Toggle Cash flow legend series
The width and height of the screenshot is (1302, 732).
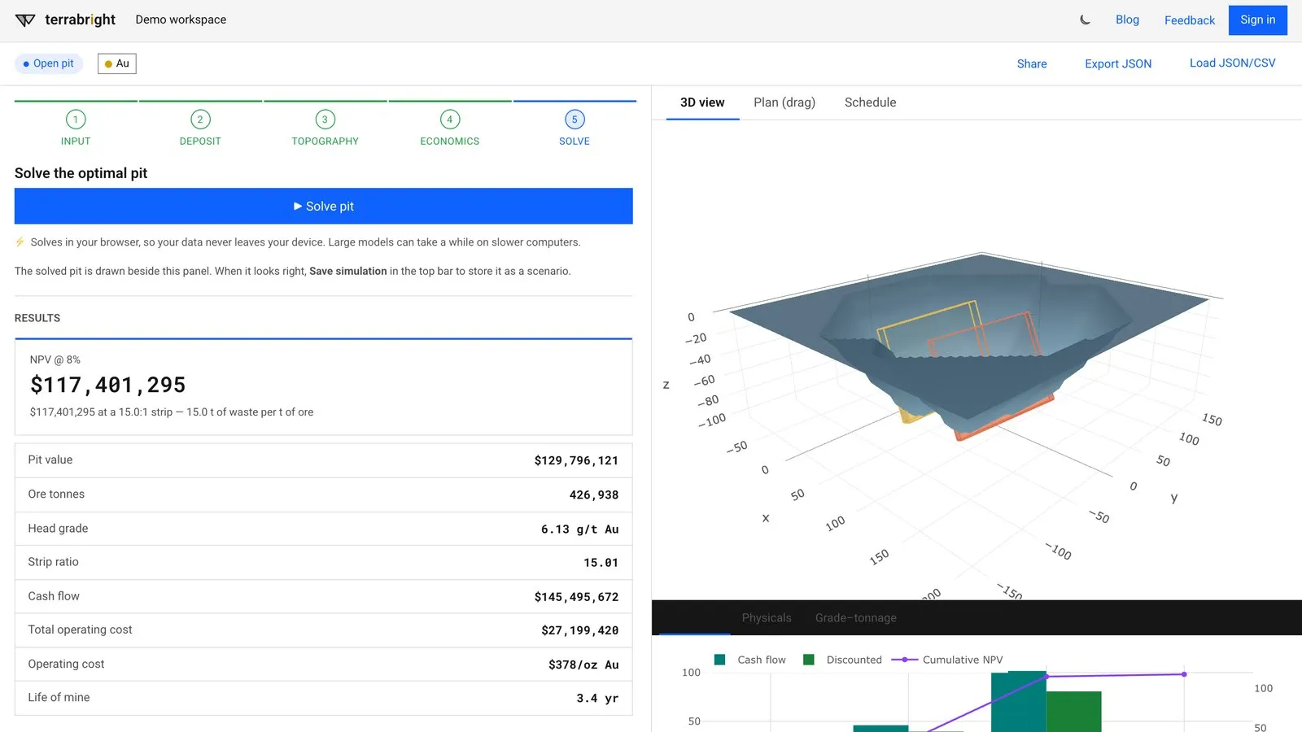tap(750, 660)
